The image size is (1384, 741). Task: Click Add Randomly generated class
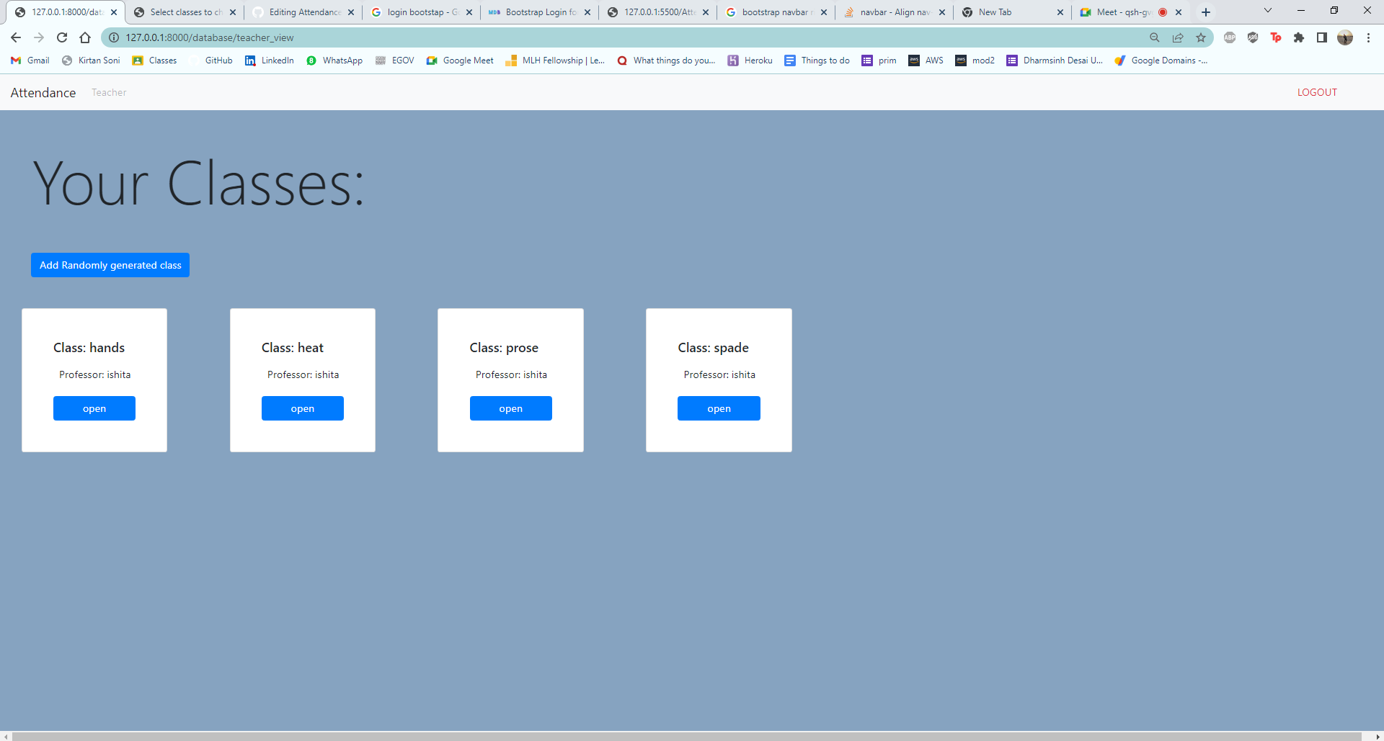tap(110, 265)
